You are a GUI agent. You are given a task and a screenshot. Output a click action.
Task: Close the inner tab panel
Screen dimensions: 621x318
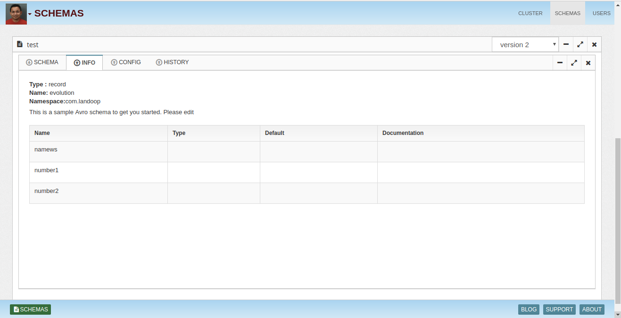[x=588, y=63]
